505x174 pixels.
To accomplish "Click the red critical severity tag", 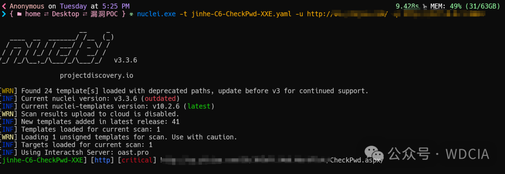I will click(137, 160).
